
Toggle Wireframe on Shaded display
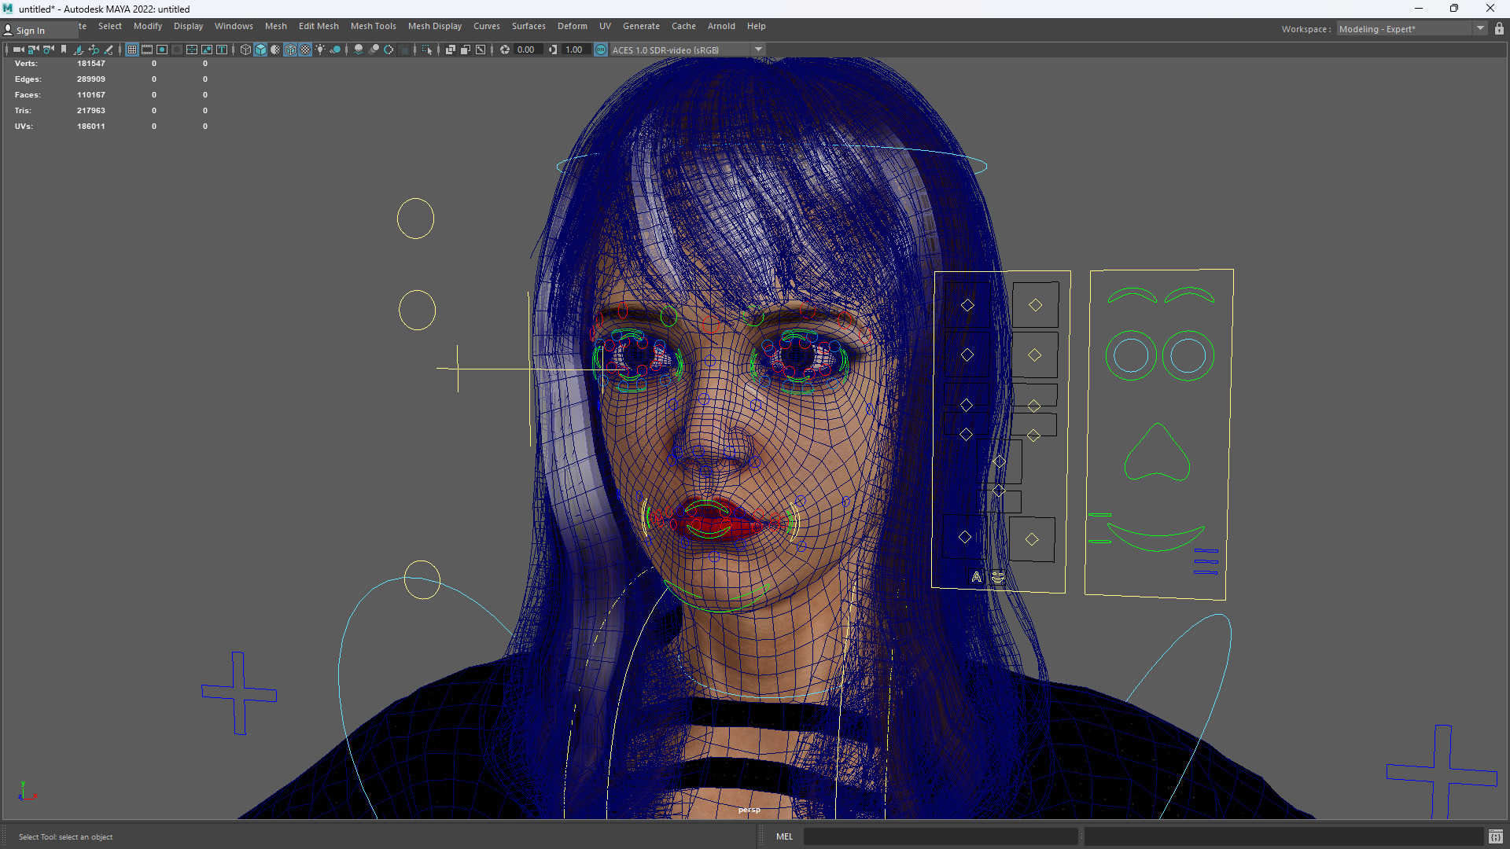pos(290,50)
